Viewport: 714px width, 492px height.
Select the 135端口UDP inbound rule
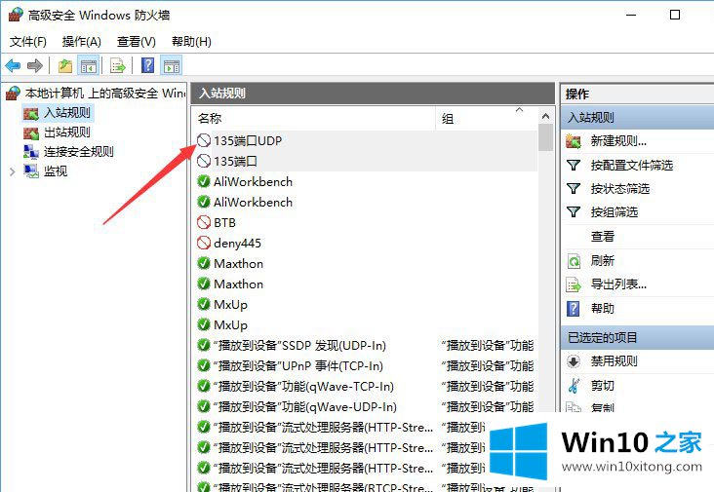(248, 140)
